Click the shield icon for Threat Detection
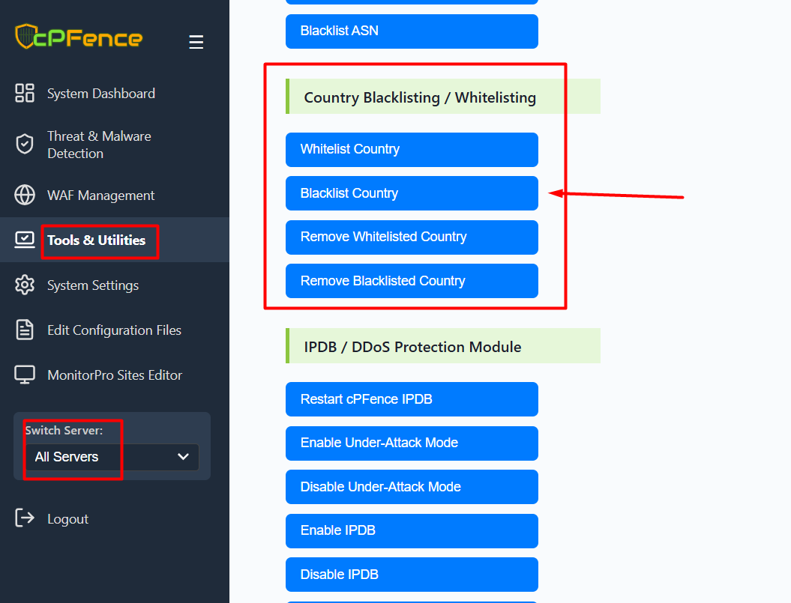This screenshot has height=603, width=791. (25, 144)
